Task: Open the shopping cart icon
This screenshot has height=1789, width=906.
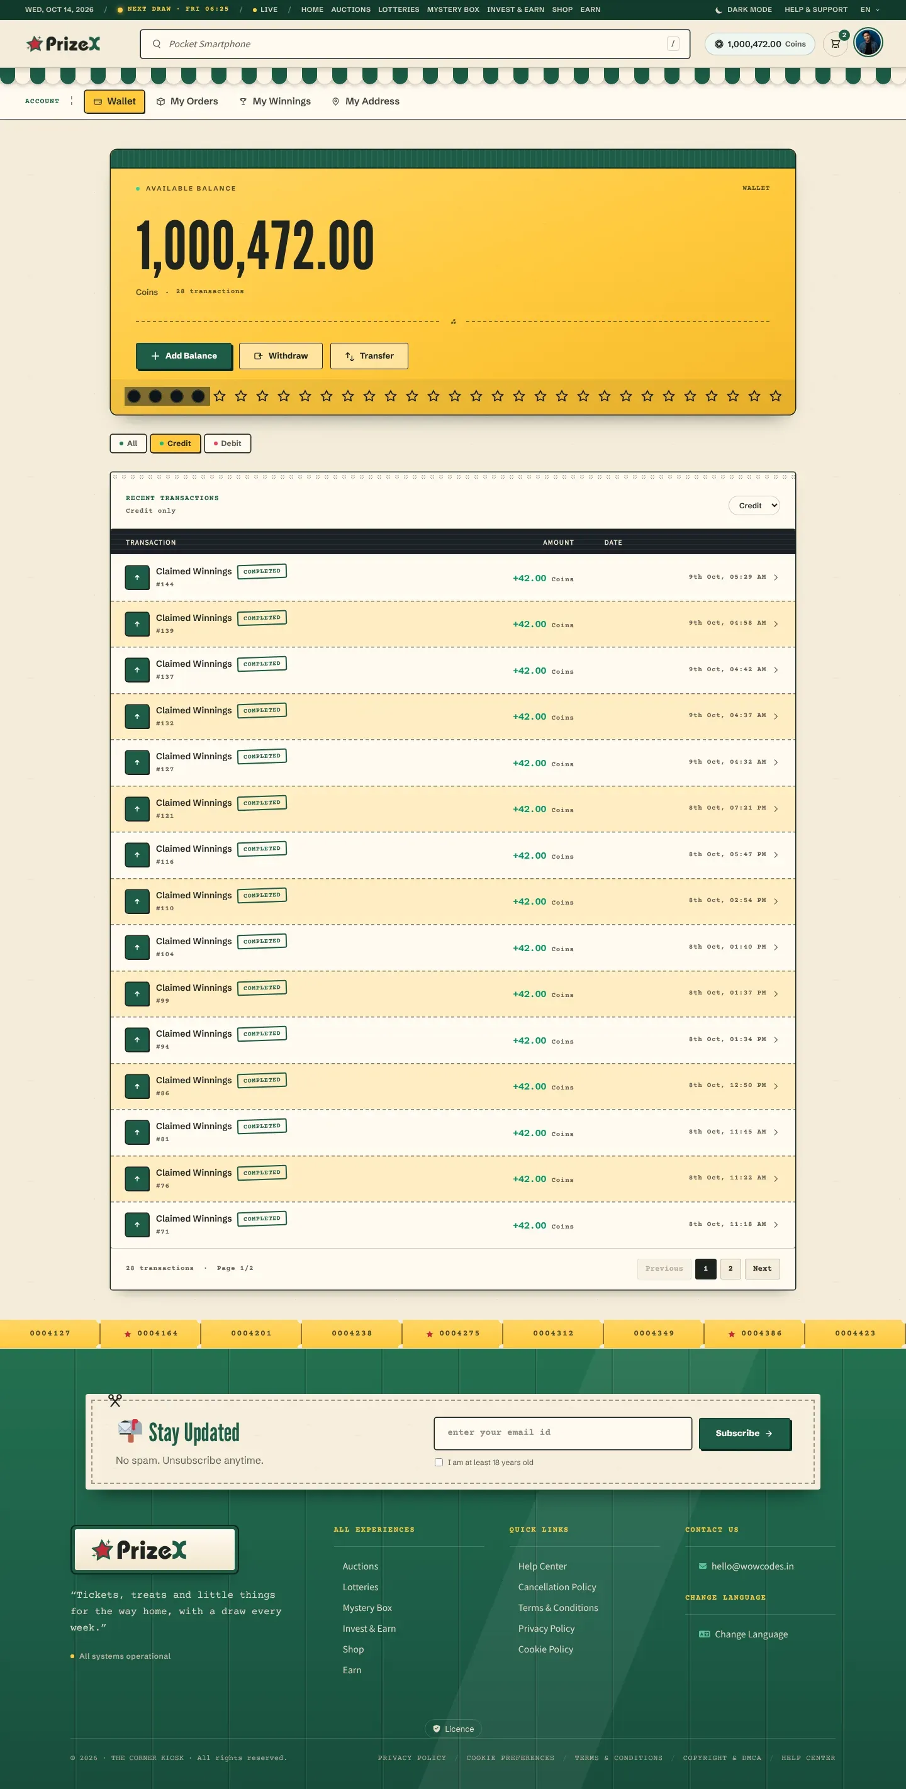Action: pyautogui.click(x=835, y=44)
